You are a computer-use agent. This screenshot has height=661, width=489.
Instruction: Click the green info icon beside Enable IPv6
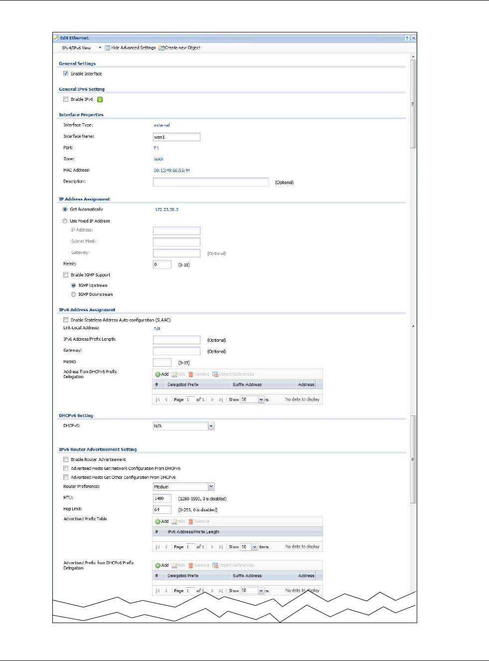100,99
